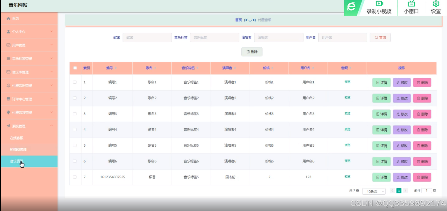Open the 设置 gear icon
The image size is (447, 211).
point(436,4)
